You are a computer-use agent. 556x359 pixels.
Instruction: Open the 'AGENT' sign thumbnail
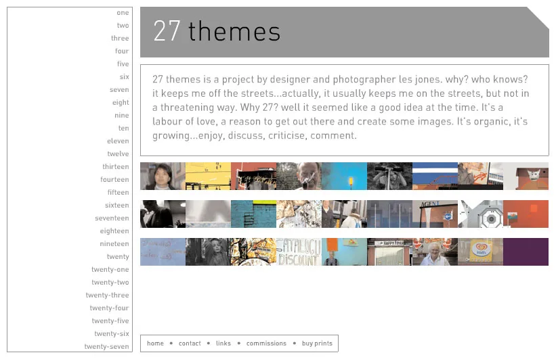pos(435,214)
